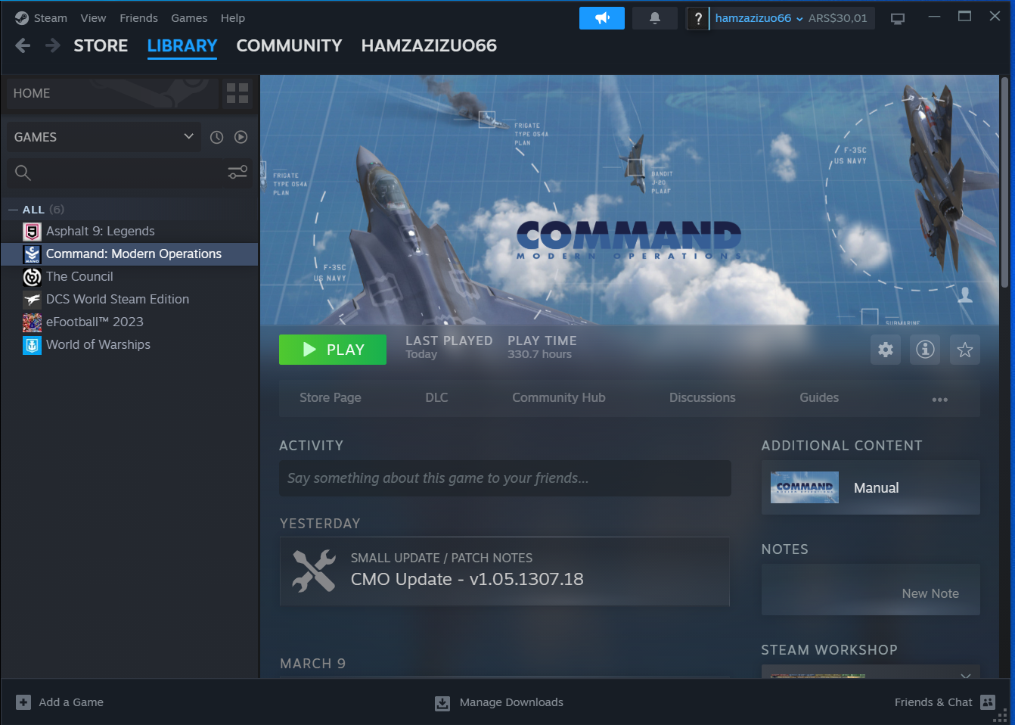Click the World of Warships game icon

coord(32,345)
